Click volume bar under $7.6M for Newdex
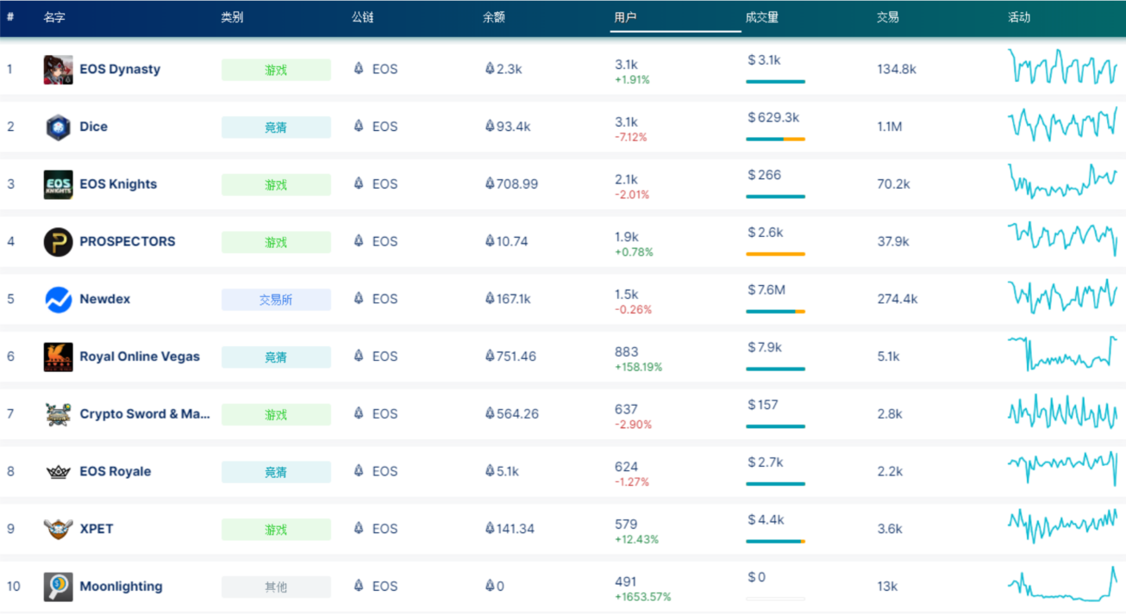This screenshot has height=614, width=1126. [x=775, y=311]
